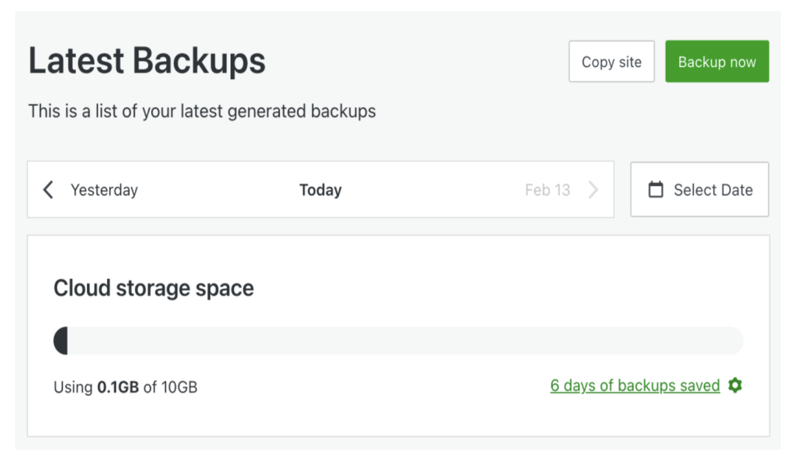791x461 pixels.
Task: Click Backup now
Action: (716, 61)
